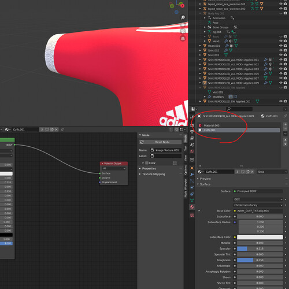Viewport: 289px width, 289px height.
Task: Click the Reset Node button
Action: 160,142
